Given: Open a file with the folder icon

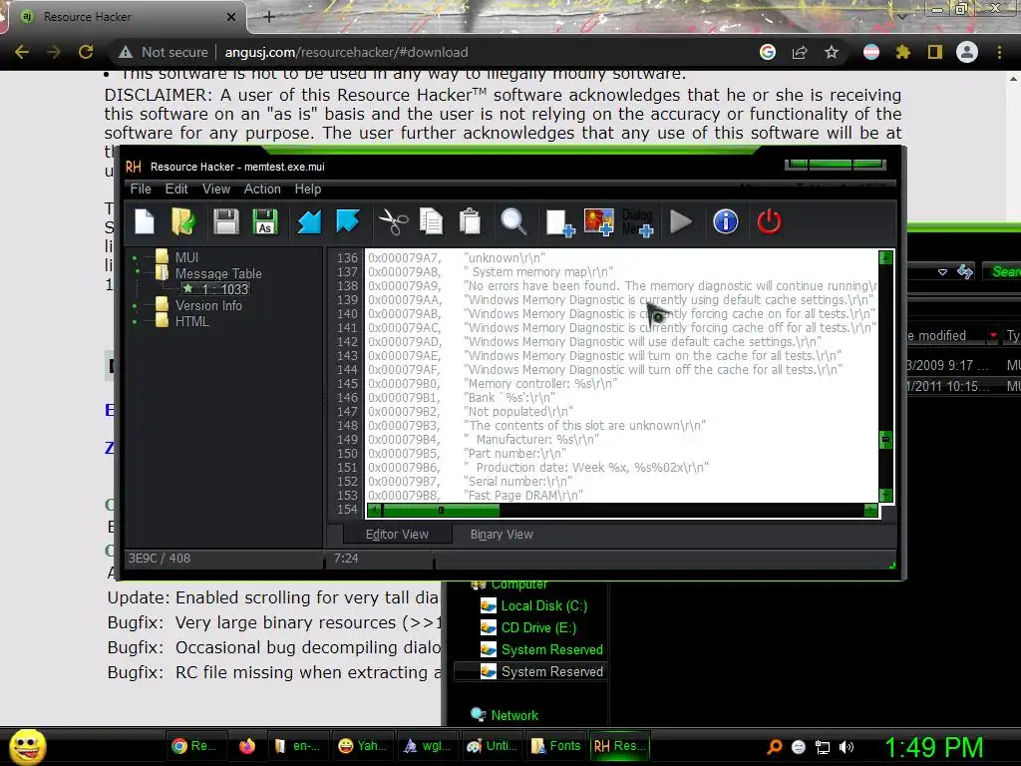Looking at the screenshot, I should coord(183,221).
